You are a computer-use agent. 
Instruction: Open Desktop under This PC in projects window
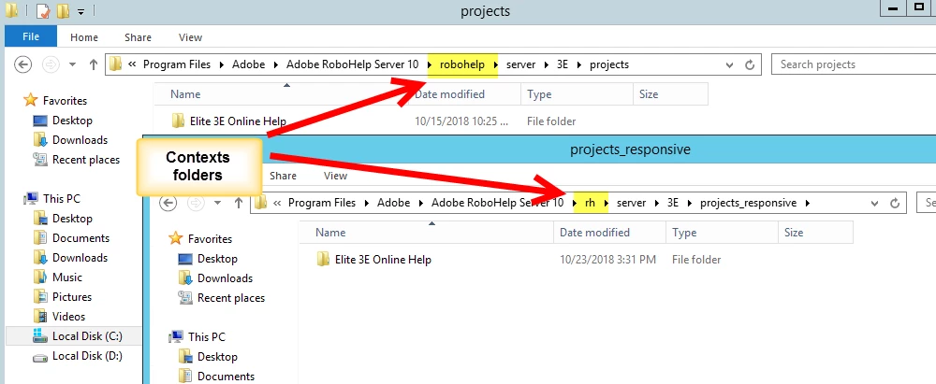(64, 219)
